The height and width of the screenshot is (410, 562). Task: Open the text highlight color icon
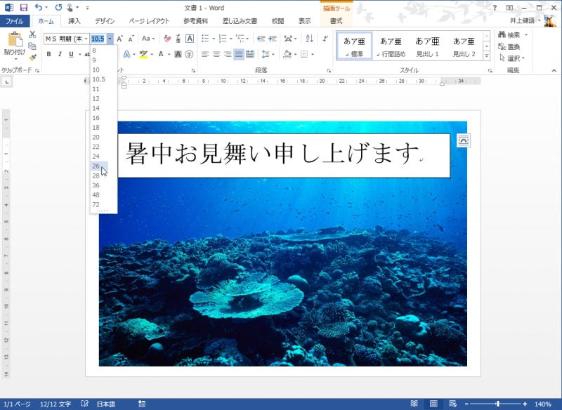(143, 55)
